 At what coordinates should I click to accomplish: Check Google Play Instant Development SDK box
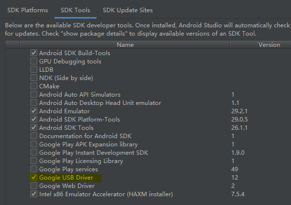[34, 152]
